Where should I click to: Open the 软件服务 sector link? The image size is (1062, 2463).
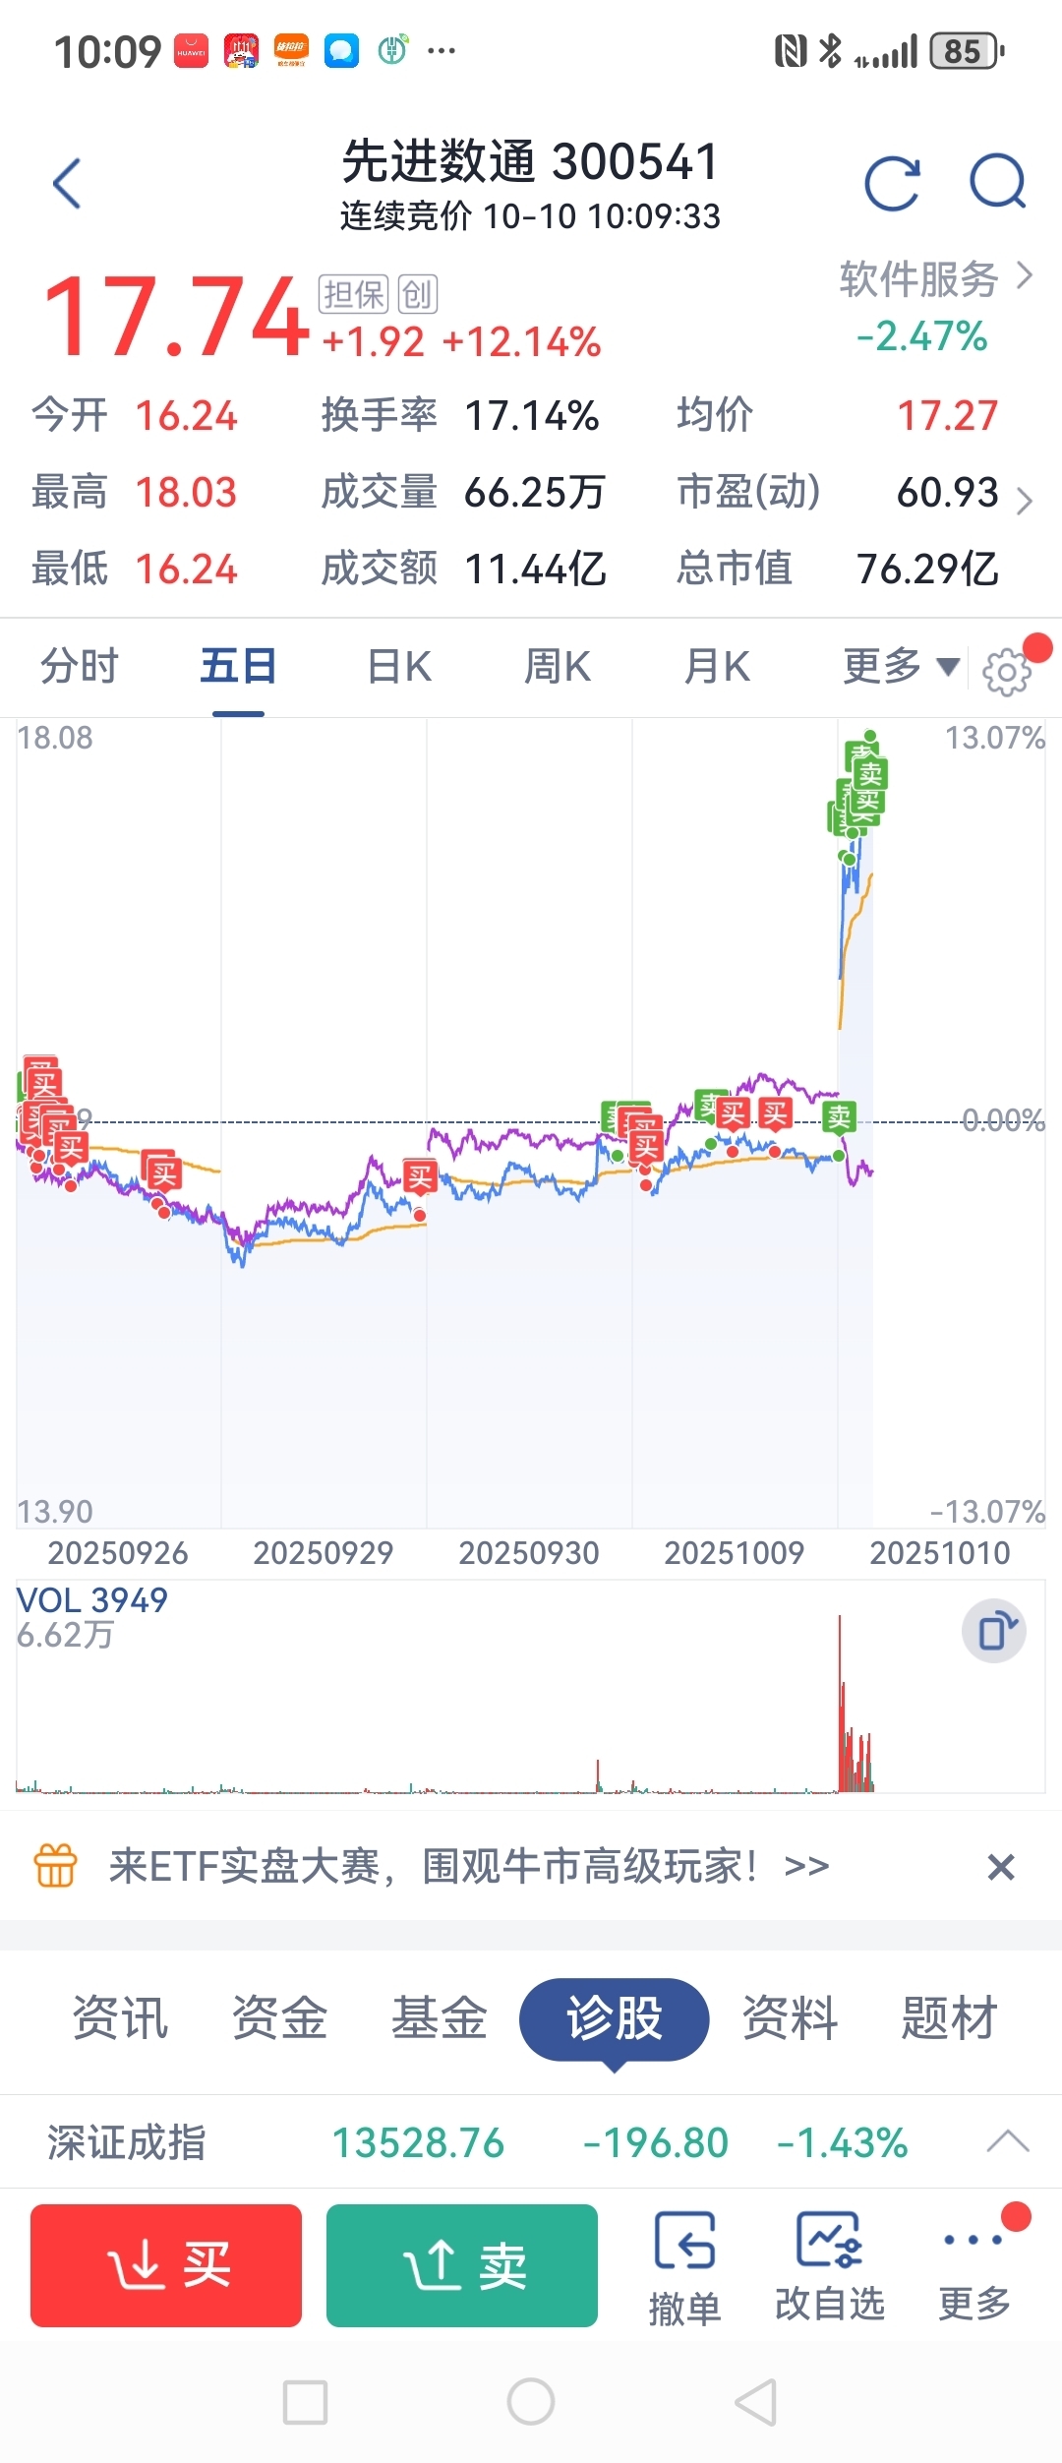click(x=936, y=278)
